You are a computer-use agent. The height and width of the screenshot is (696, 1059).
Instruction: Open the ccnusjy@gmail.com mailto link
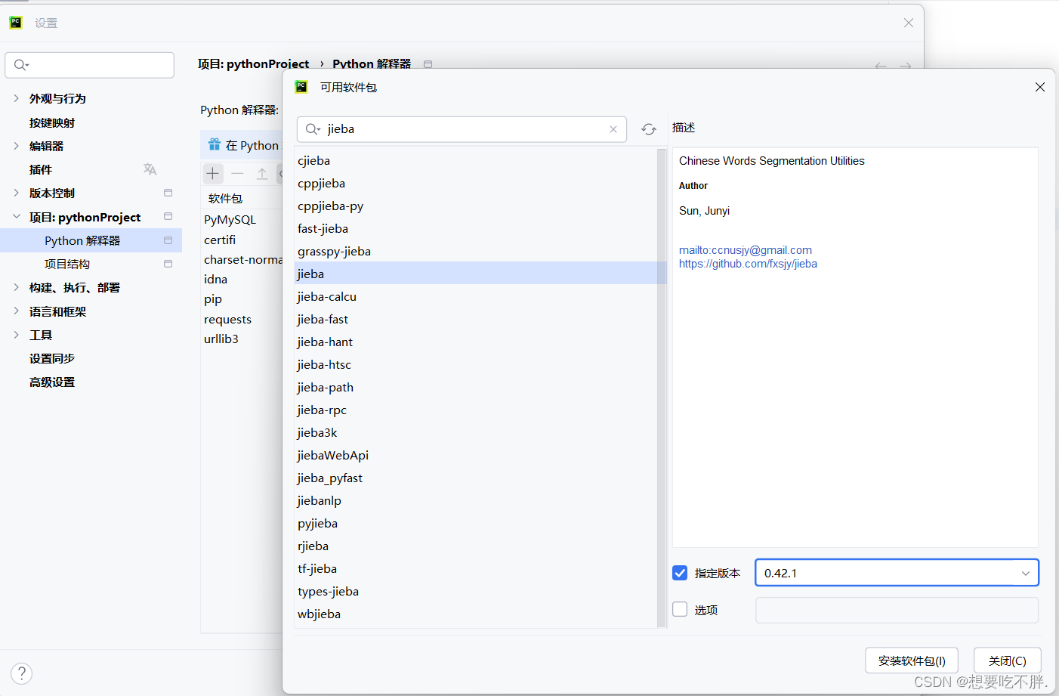tap(746, 250)
